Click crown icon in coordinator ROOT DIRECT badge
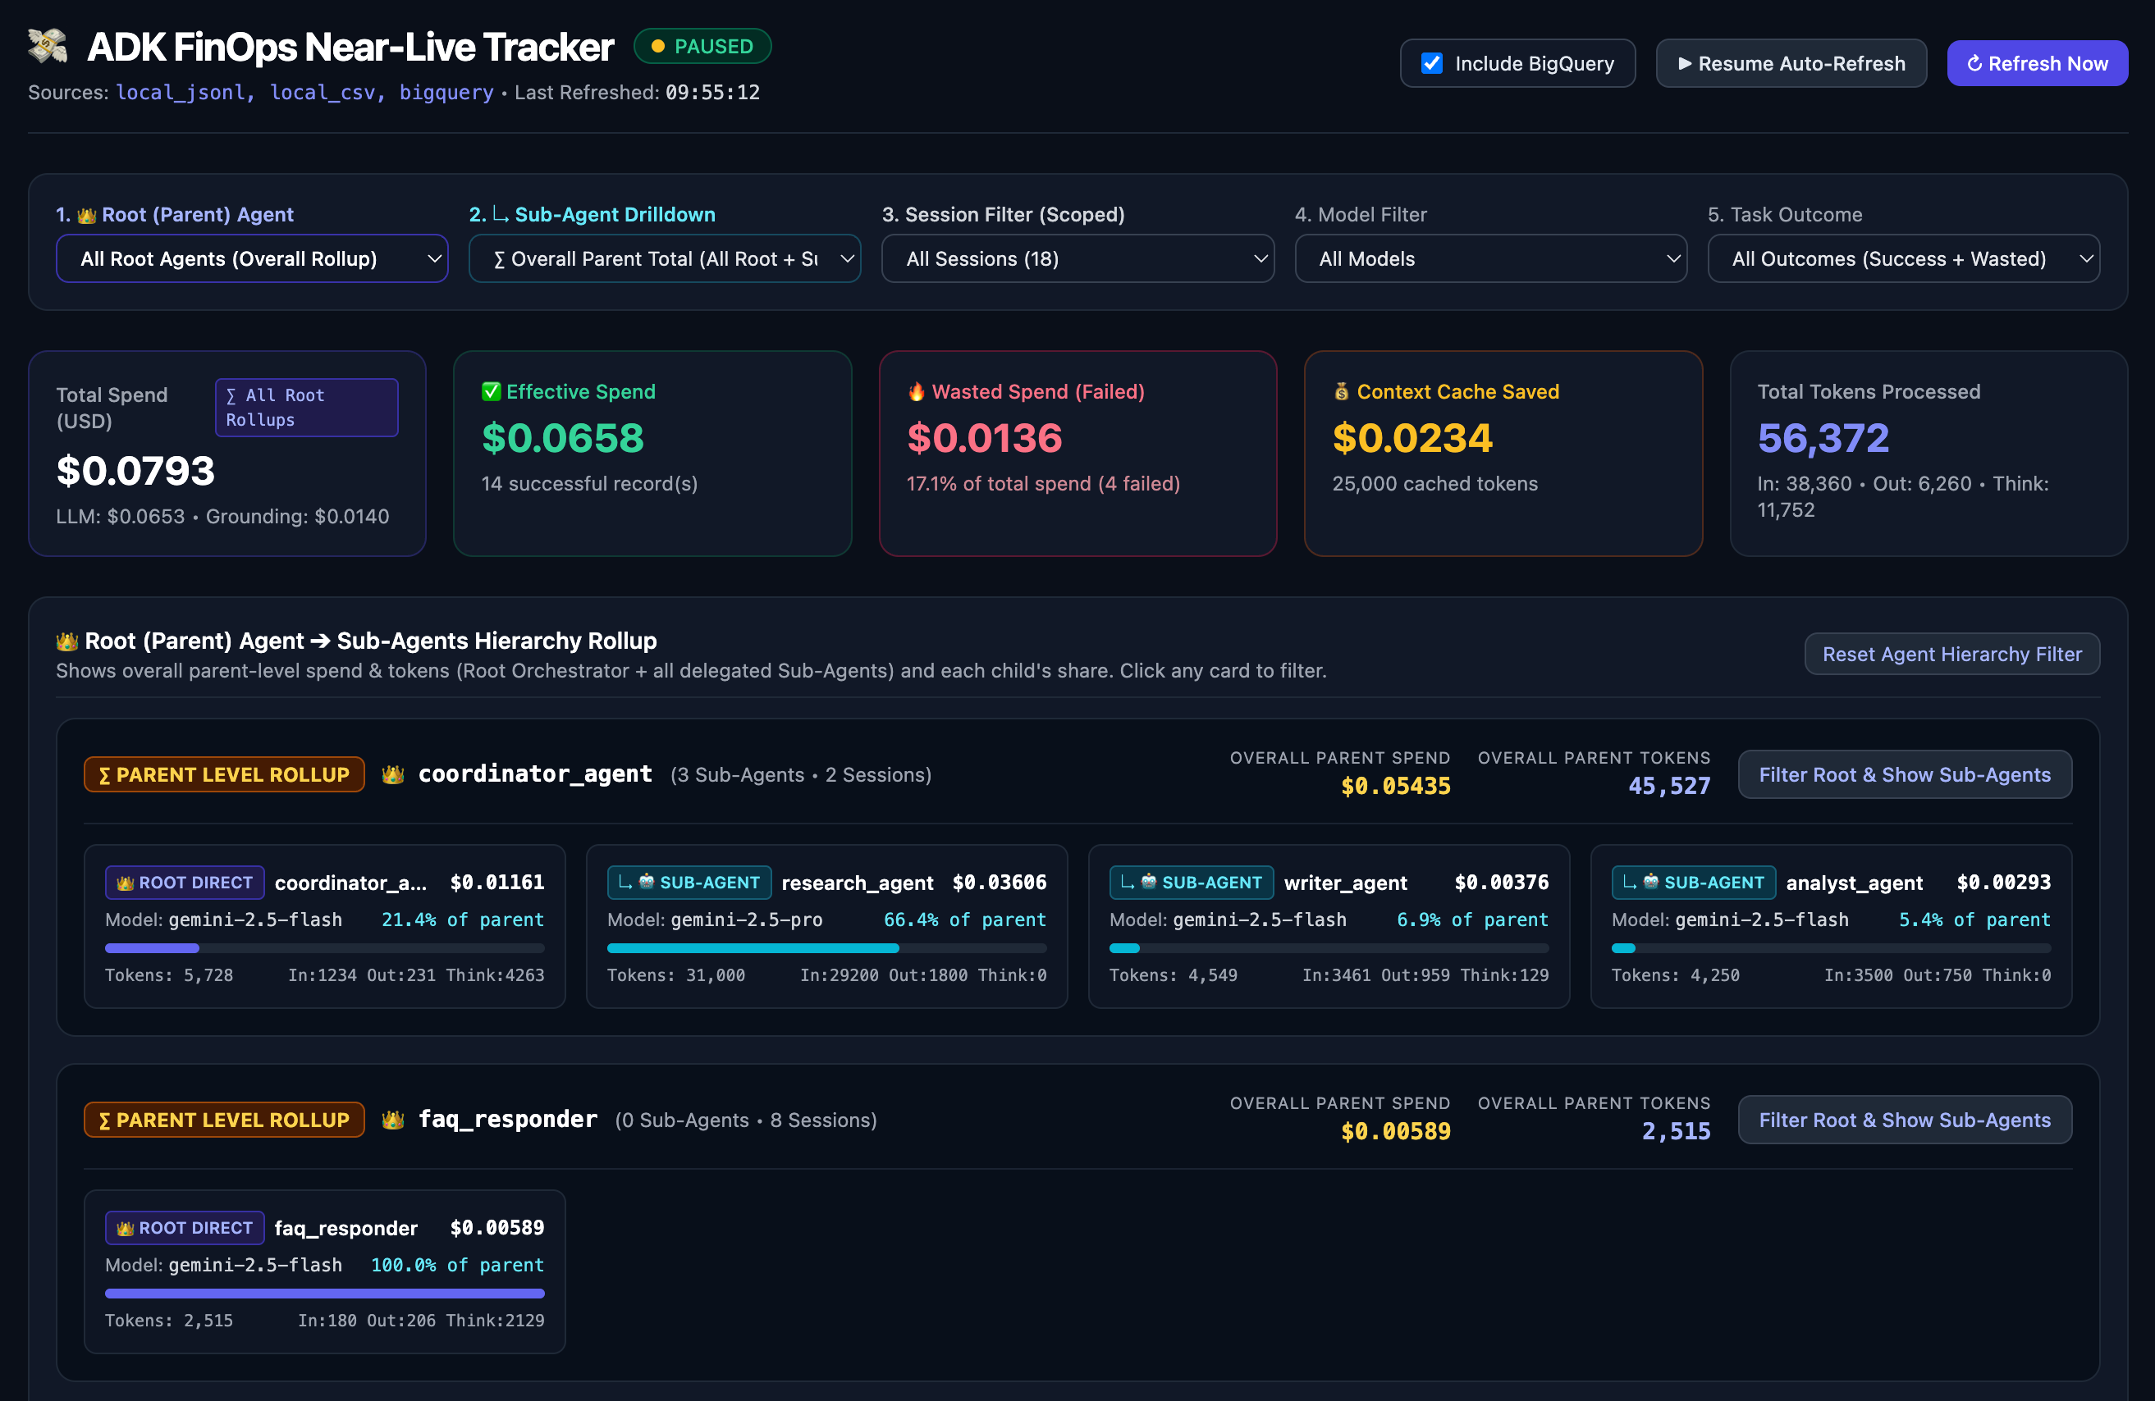 pyautogui.click(x=126, y=883)
